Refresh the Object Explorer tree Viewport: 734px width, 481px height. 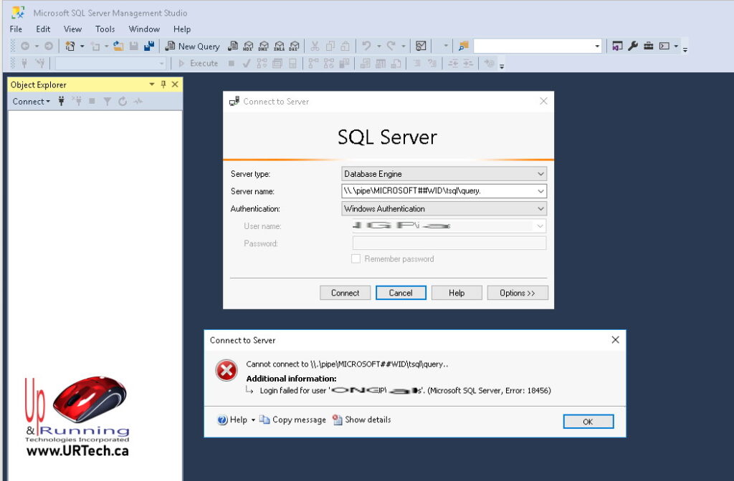(x=123, y=100)
